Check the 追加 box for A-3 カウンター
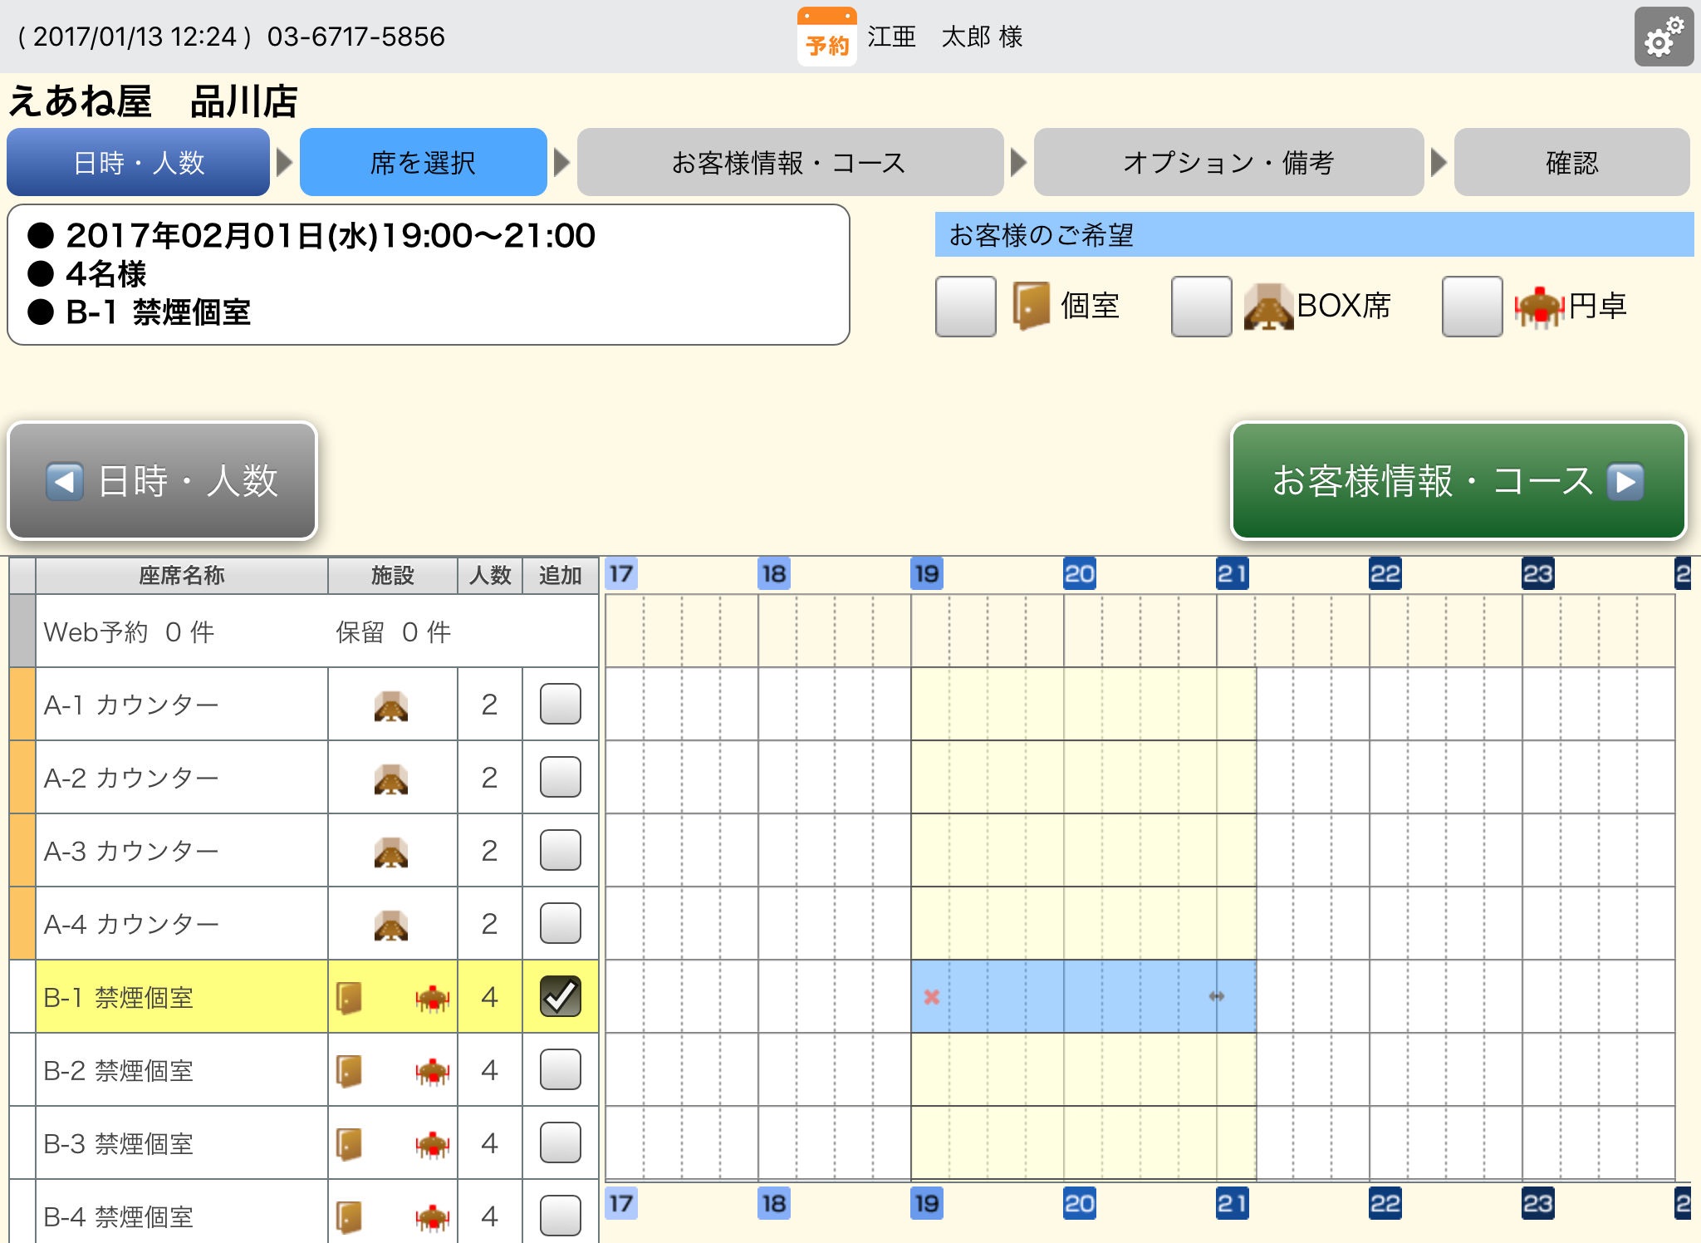 561,850
